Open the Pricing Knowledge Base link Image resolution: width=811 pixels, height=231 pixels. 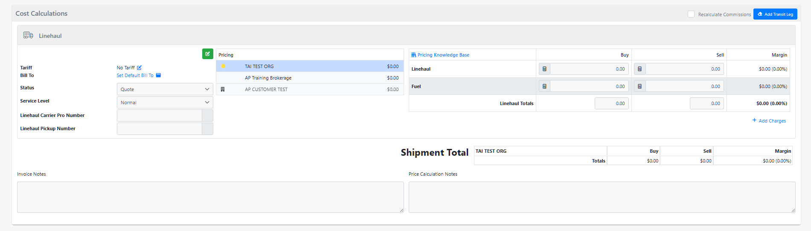[x=443, y=55]
